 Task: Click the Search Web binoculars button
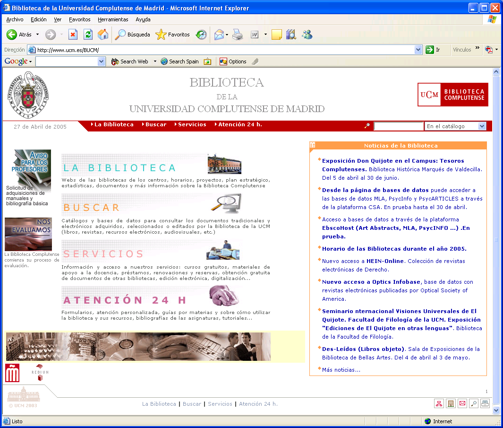129,61
